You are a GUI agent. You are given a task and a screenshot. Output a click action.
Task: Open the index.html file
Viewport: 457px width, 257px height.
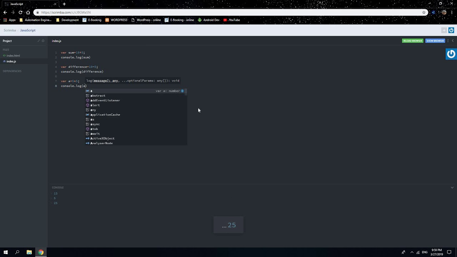pos(13,56)
